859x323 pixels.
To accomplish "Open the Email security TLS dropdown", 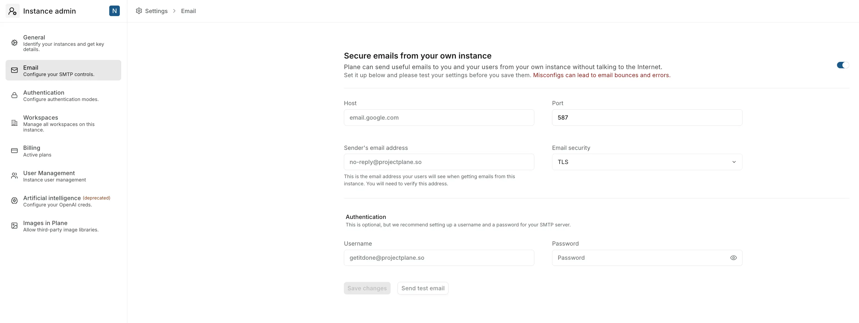I will tap(647, 162).
